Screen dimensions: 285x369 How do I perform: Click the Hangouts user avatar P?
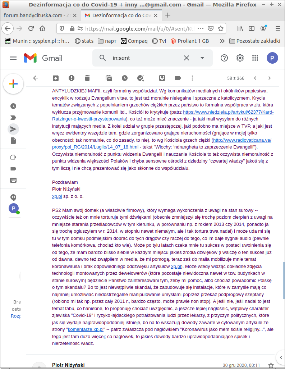point(14,208)
